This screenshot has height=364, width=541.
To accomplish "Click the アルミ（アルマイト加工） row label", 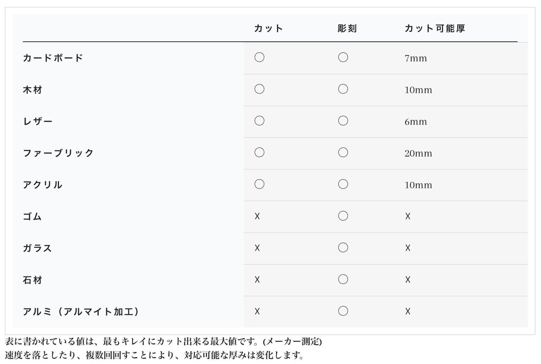I will (x=81, y=311).
